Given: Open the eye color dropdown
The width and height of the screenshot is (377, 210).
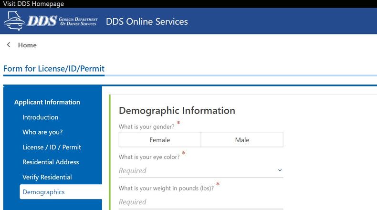Looking at the screenshot, I should [201, 170].
